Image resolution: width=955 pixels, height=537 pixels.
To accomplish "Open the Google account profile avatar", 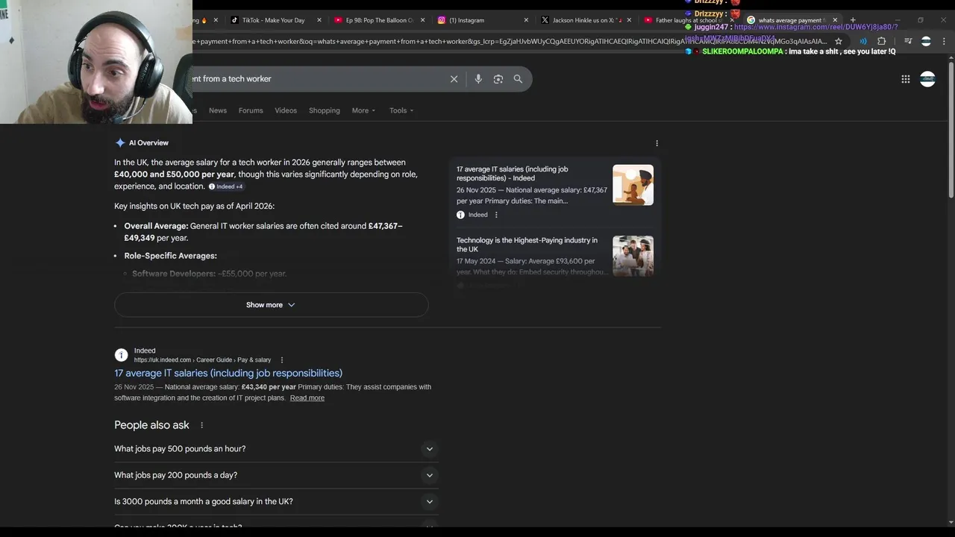I will [927, 79].
